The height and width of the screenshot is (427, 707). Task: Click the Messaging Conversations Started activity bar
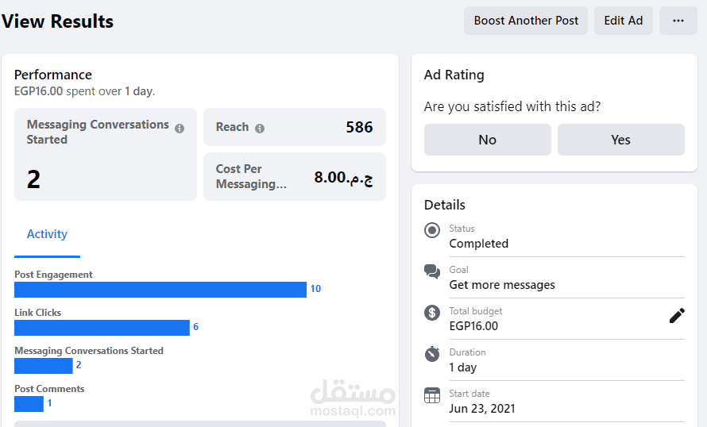click(43, 366)
